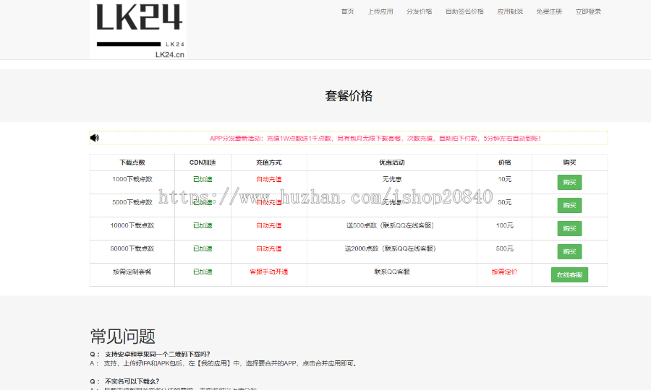Click the 套餐价格 page heading

pos(349,96)
